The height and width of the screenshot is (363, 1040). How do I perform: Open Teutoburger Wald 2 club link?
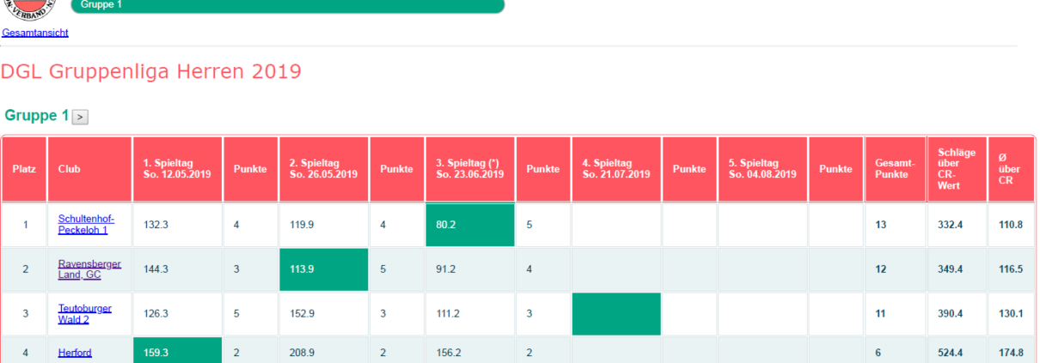[84, 313]
